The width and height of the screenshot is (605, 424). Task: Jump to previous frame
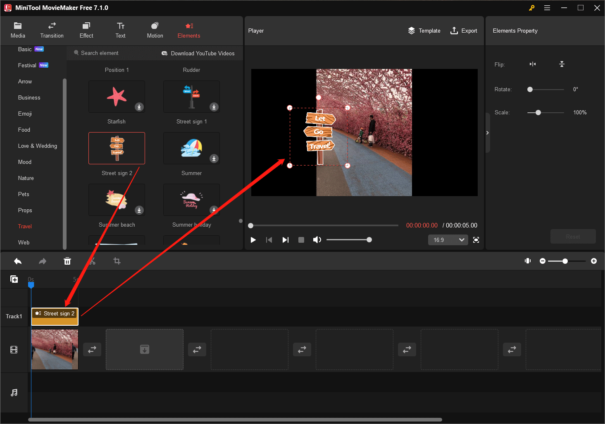[269, 240]
